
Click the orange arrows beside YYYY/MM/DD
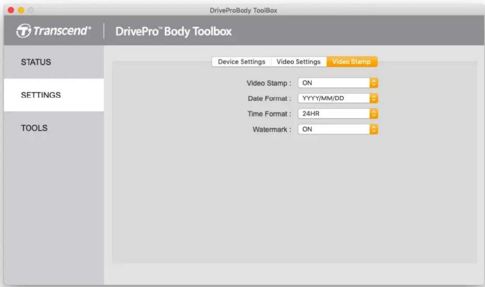[x=373, y=99]
